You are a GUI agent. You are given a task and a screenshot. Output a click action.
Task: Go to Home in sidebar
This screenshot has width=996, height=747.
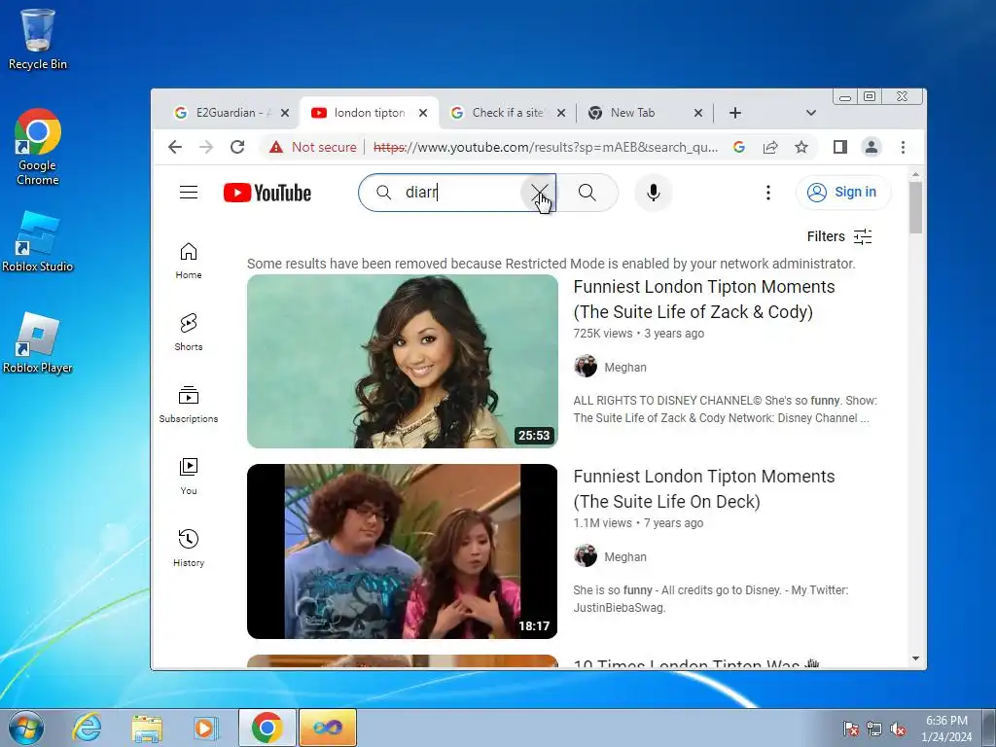(x=189, y=261)
